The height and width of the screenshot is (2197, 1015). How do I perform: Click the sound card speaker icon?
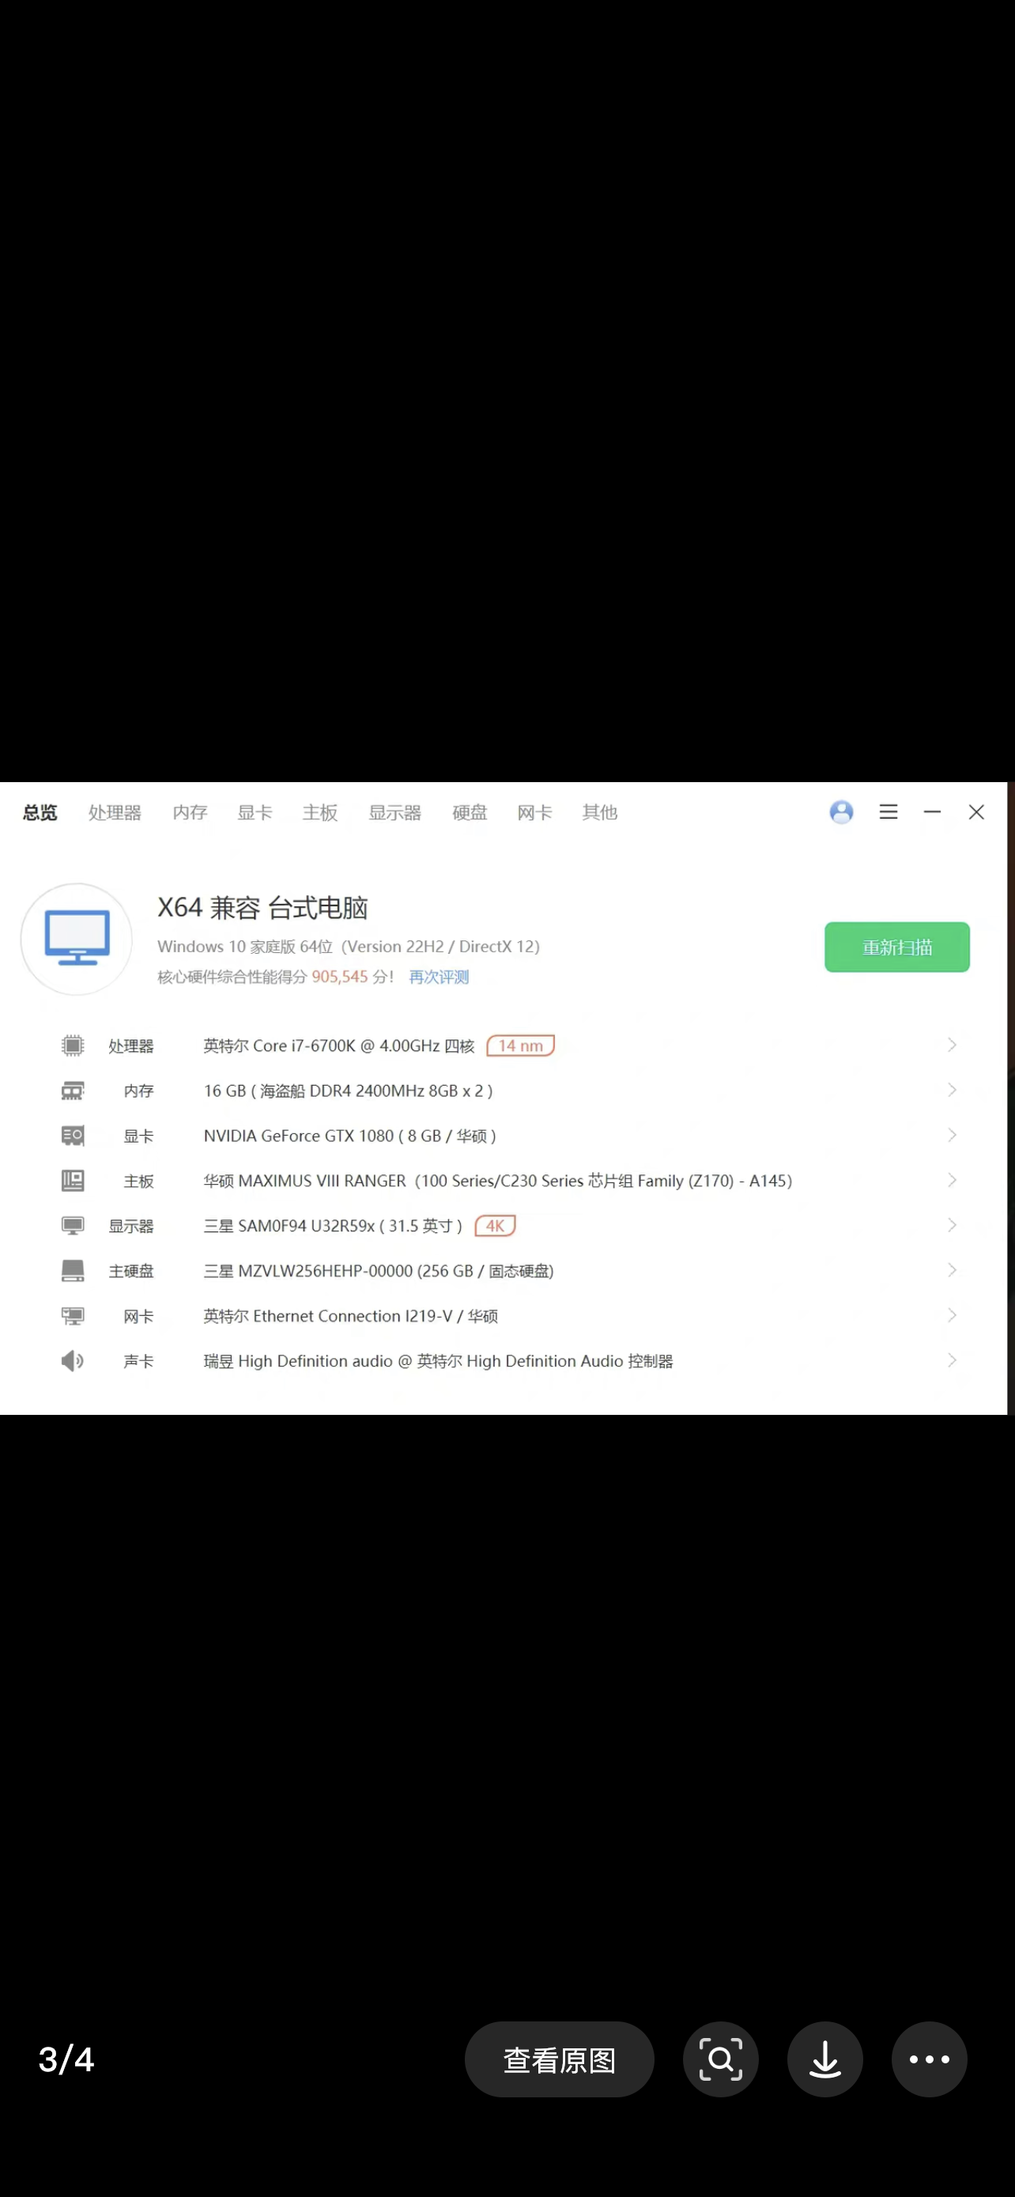[x=73, y=1360]
